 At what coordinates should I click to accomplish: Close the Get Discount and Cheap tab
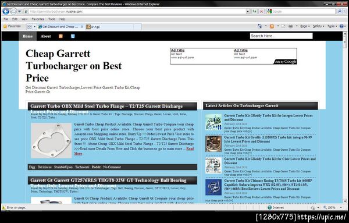[x=82, y=27]
